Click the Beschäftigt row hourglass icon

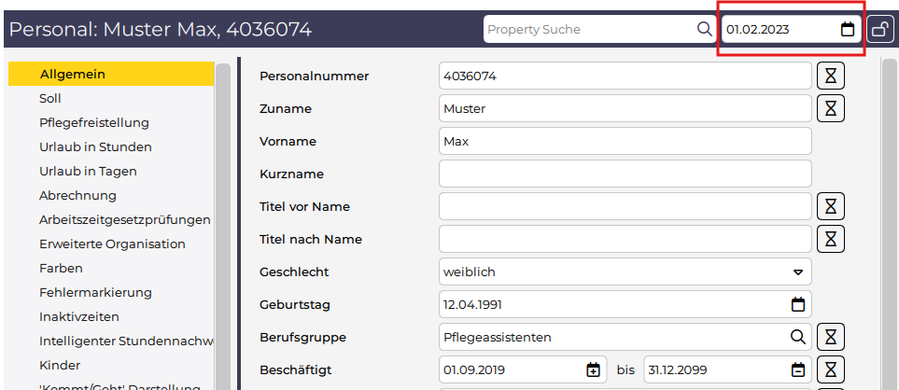[831, 369]
